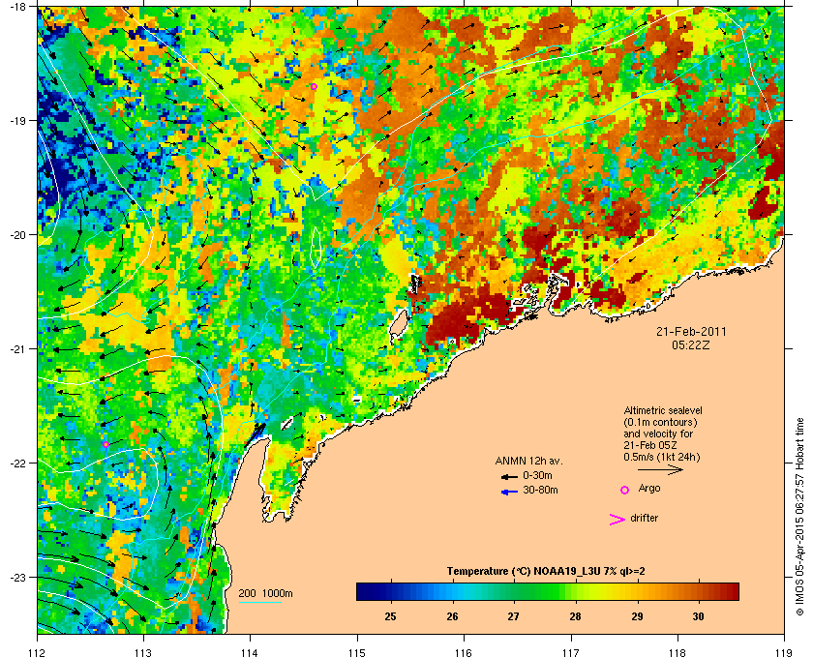Click the longitude axis label 119
This screenshot has height=658, width=813.
point(784,652)
